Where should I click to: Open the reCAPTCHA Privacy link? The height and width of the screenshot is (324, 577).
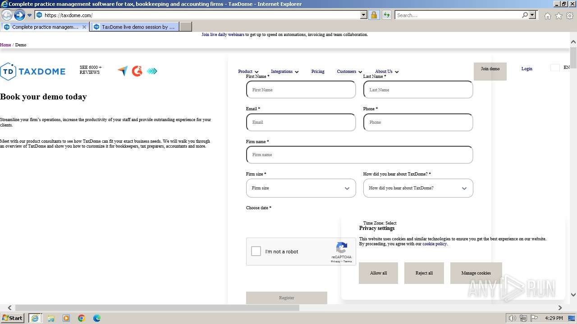pos(336,261)
